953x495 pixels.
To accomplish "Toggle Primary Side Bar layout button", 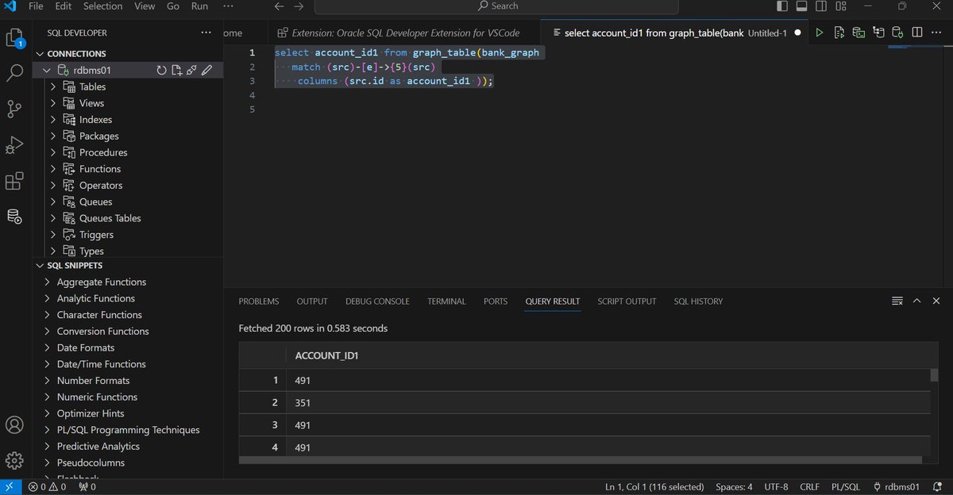I will [x=782, y=6].
